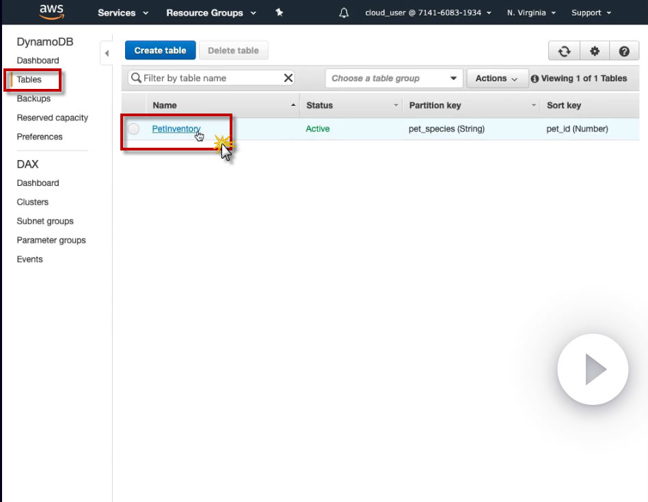
Task: Click the Active status cell
Action: coord(317,129)
